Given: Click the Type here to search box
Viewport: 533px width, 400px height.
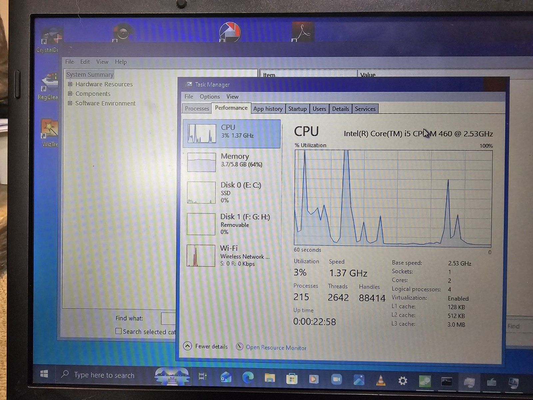Looking at the screenshot, I should point(104,375).
